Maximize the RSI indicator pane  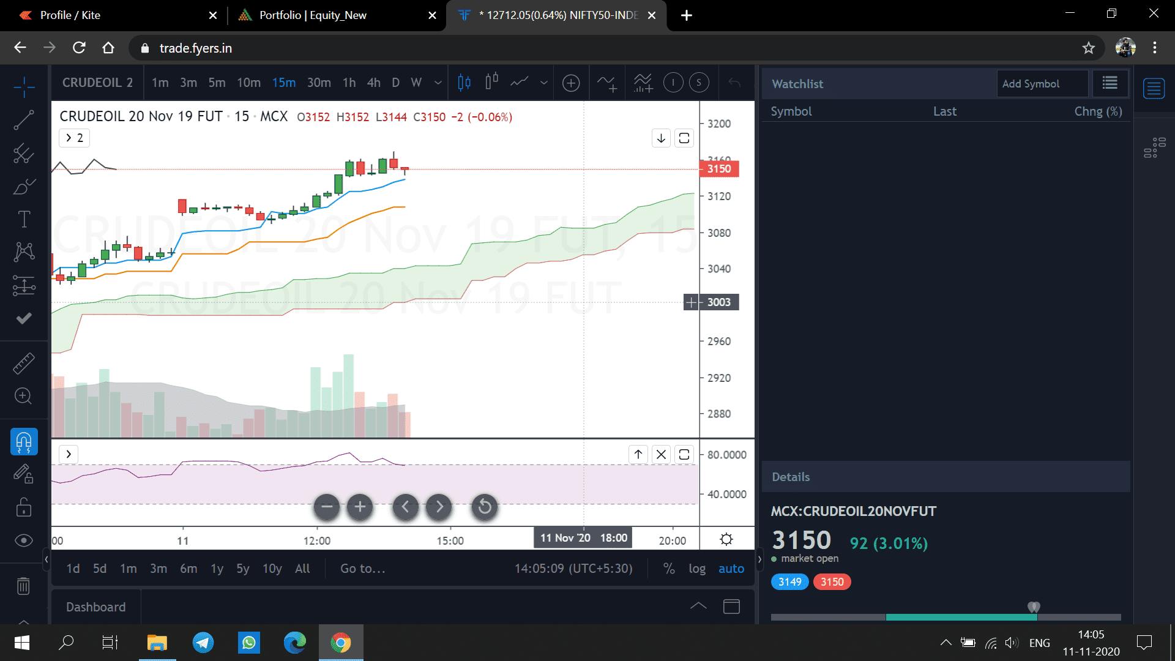(x=684, y=454)
